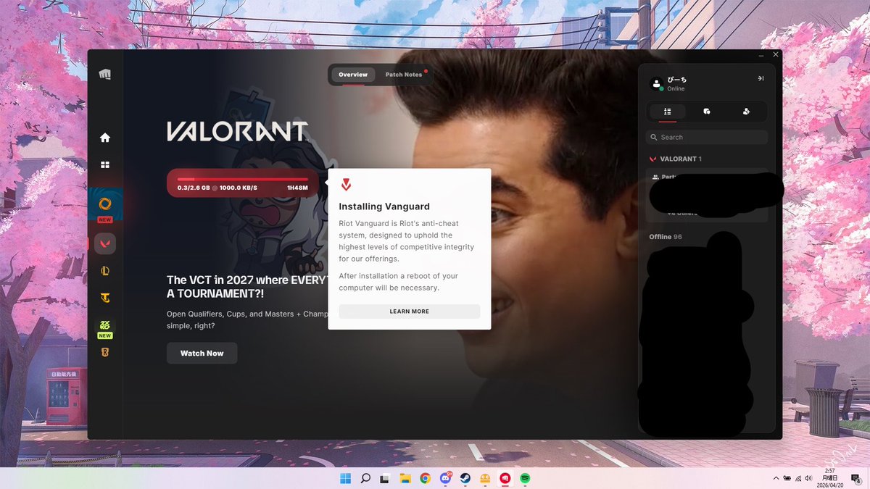870x489 pixels.
Task: Click the Search friends field
Action: coord(707,137)
